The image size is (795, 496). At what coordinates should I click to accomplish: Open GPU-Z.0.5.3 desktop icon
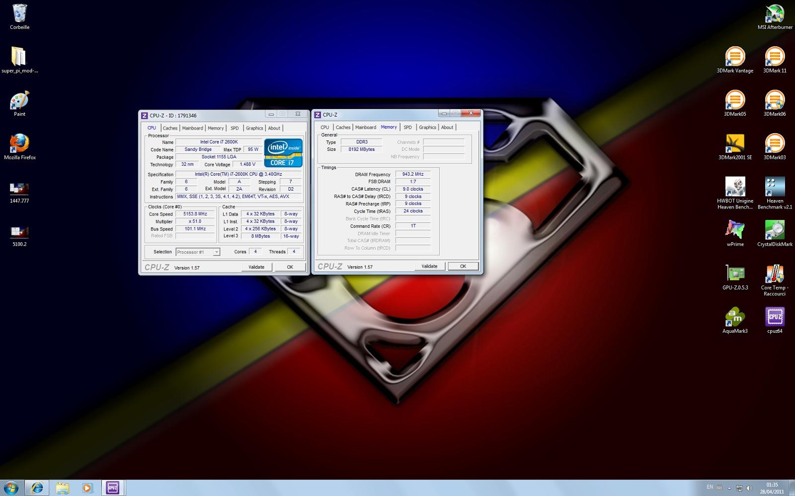pos(735,277)
